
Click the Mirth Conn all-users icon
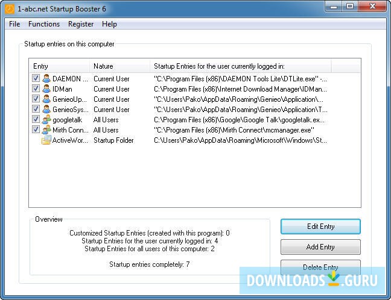point(46,130)
